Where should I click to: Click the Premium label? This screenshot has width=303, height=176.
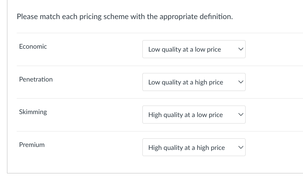(32, 145)
